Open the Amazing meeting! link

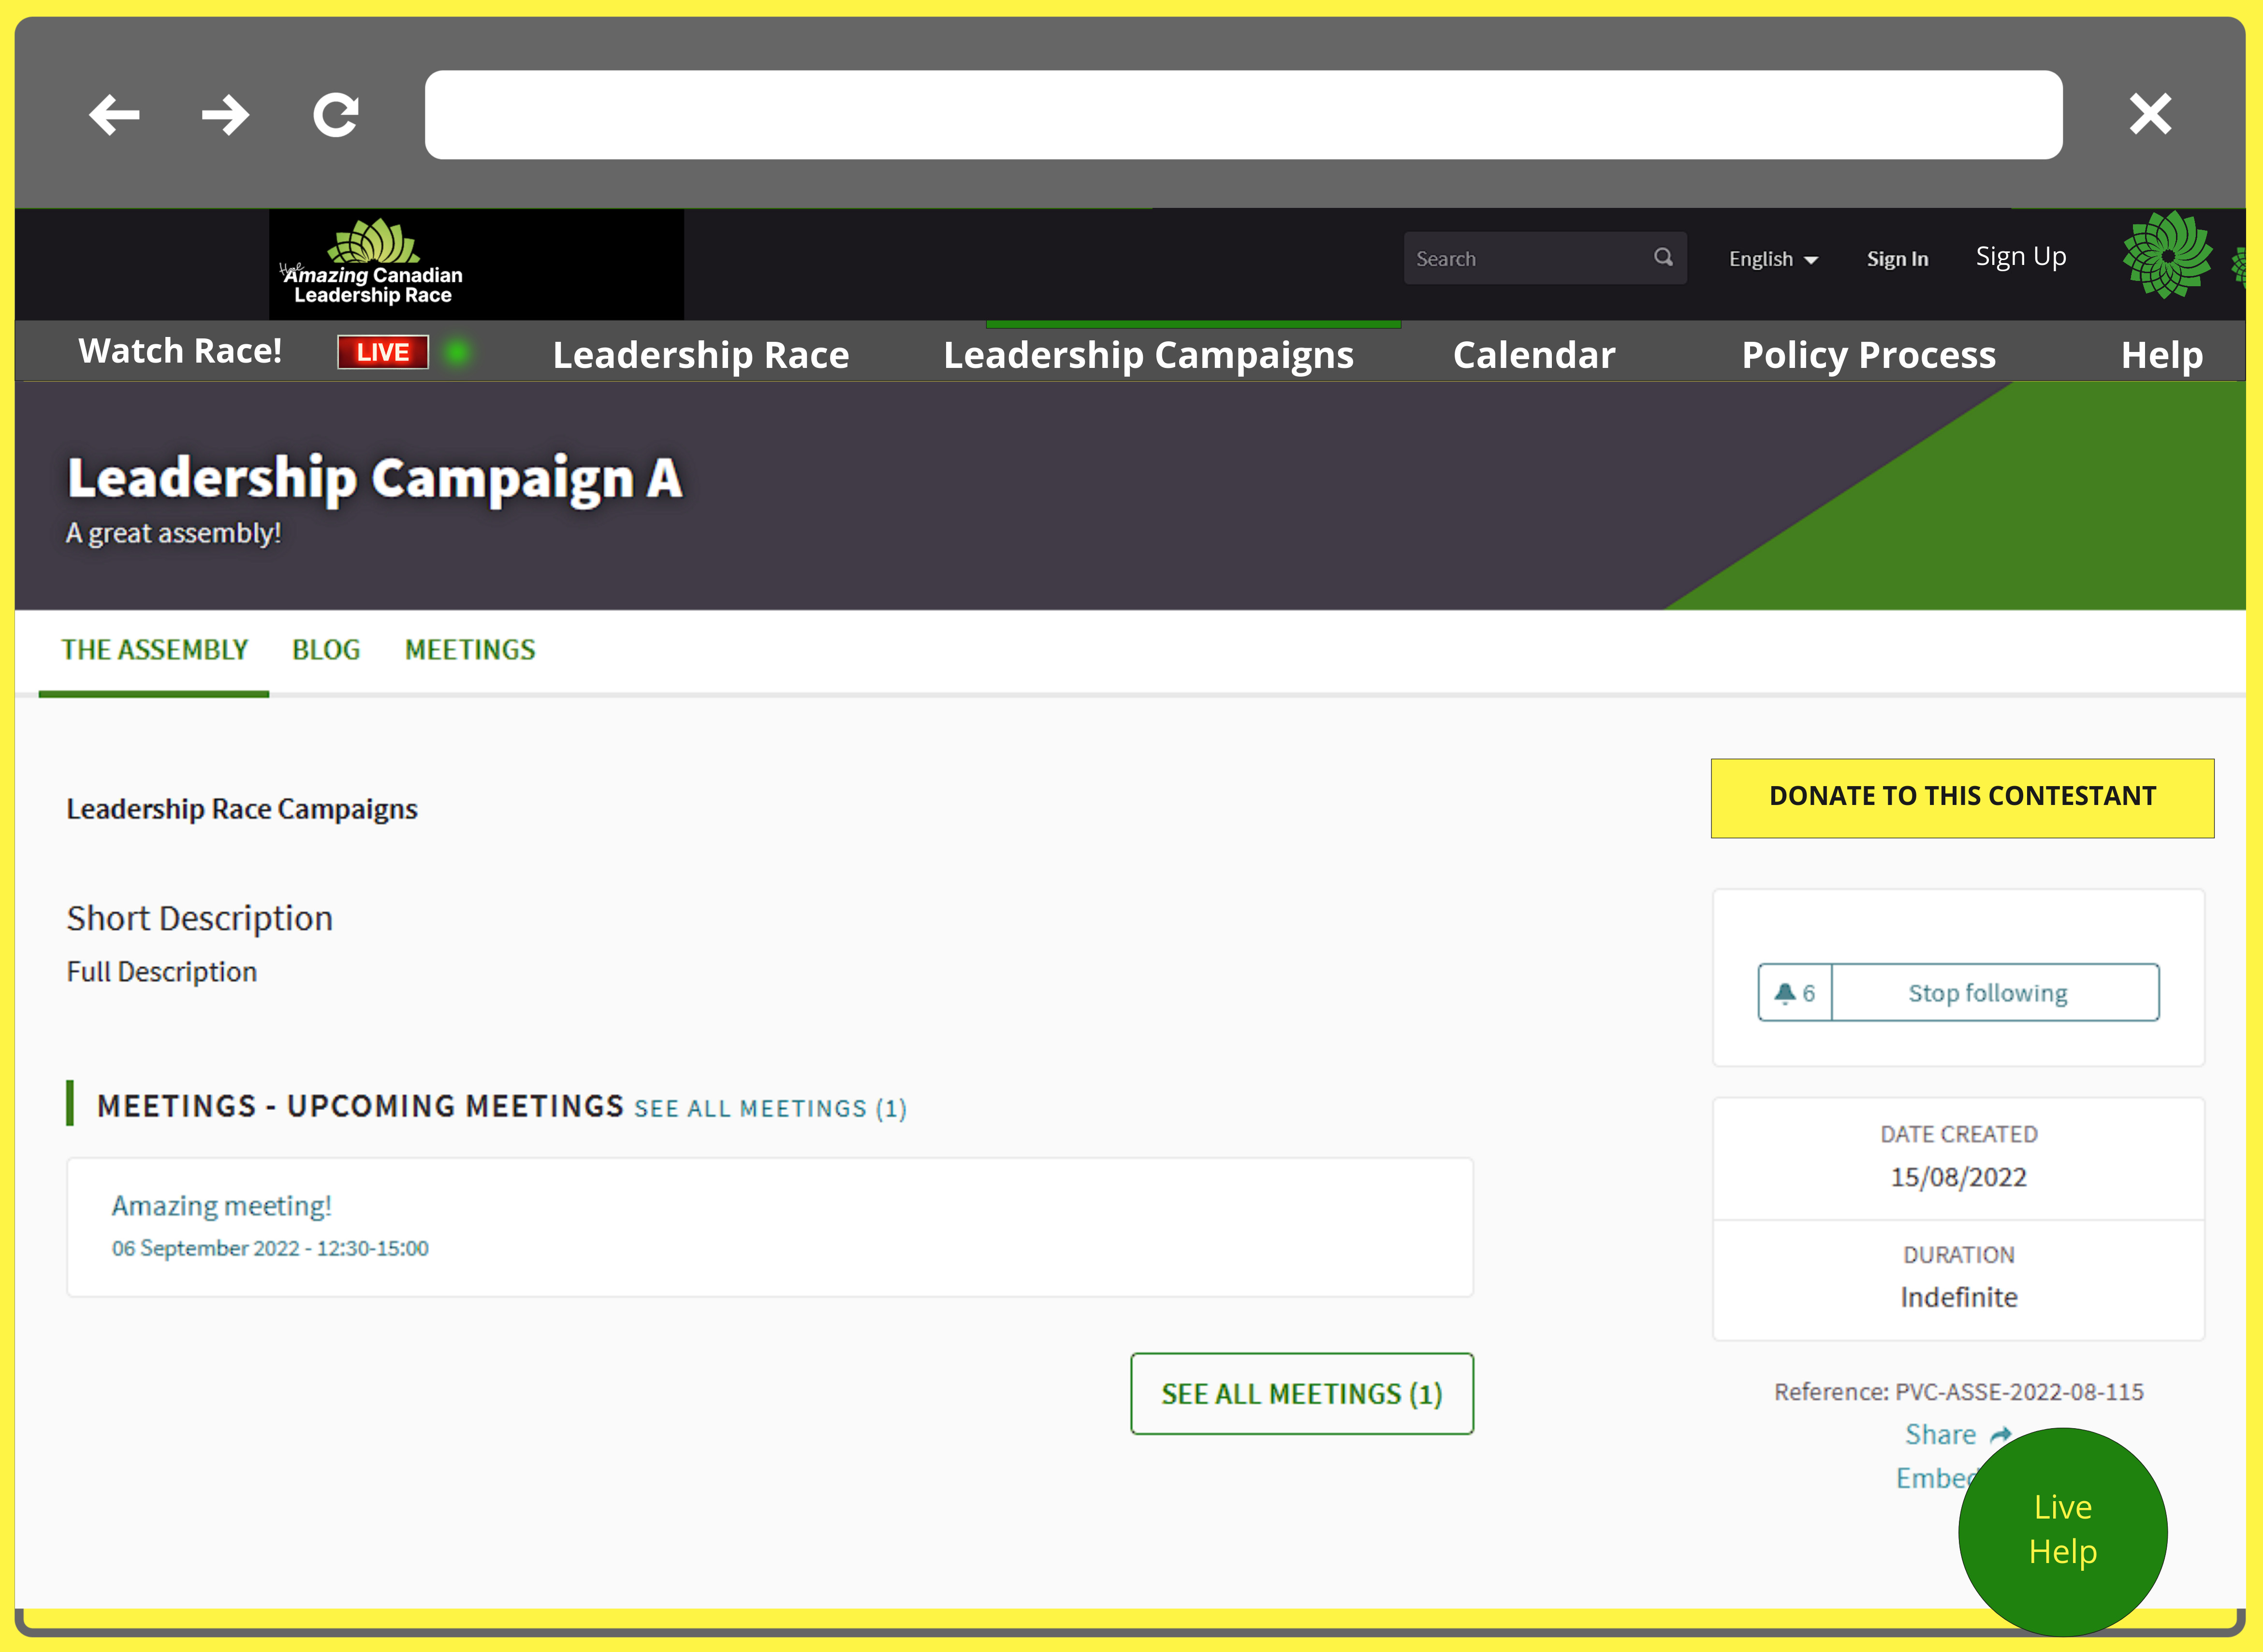(x=221, y=1206)
